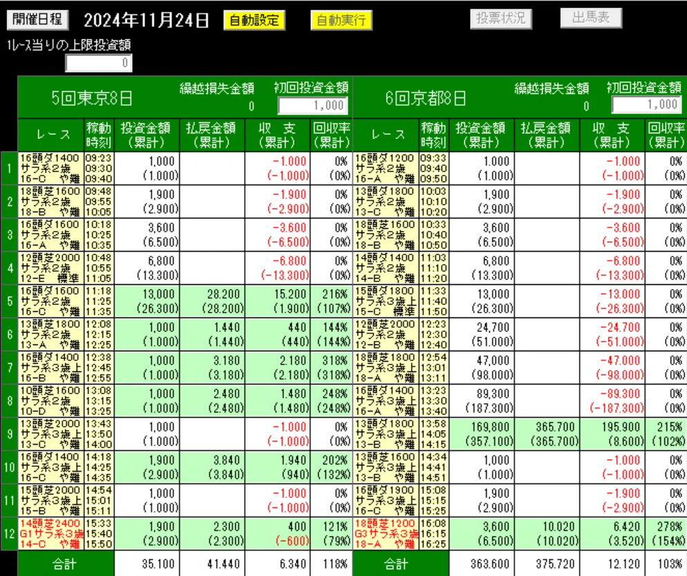Screen dimensions: 687x576
Task: Click Tokyo total payout 41,440
Action: point(212,564)
